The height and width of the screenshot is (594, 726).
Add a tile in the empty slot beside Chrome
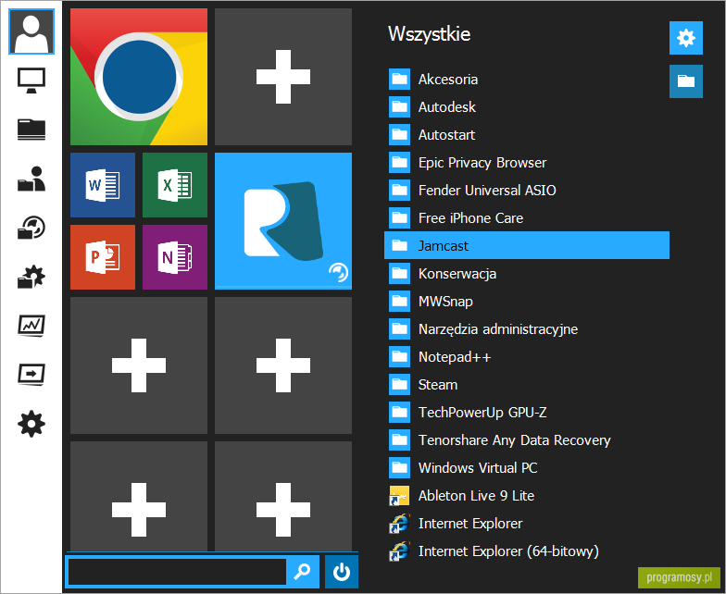[x=283, y=77]
